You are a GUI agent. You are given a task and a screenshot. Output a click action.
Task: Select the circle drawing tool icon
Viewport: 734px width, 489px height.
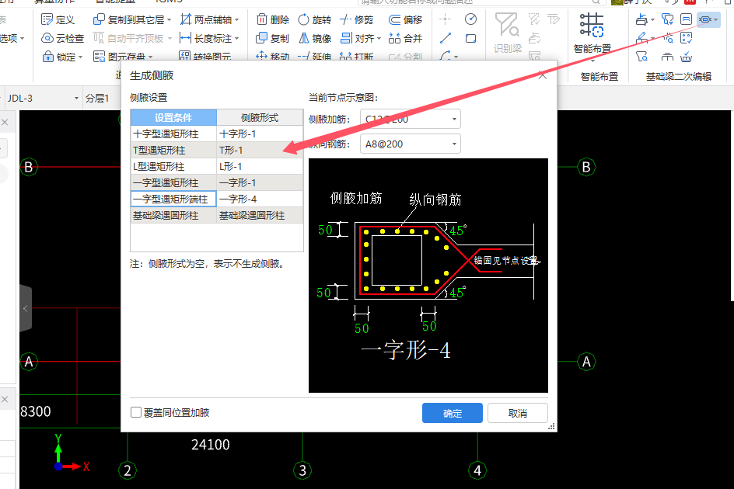tap(471, 19)
